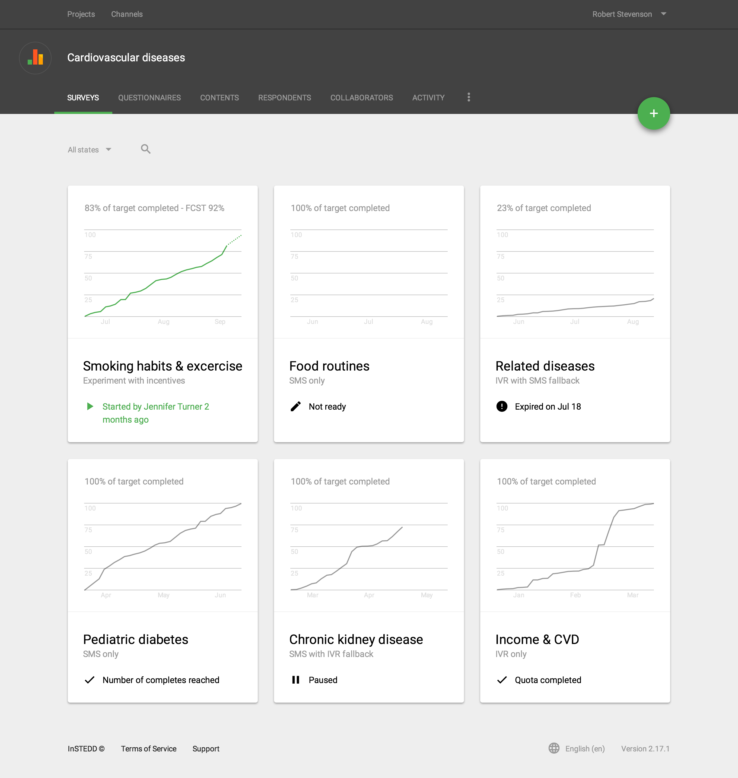Viewport: 738px width, 778px height.
Task: Go to Projects in the top bar
Action: click(x=81, y=14)
